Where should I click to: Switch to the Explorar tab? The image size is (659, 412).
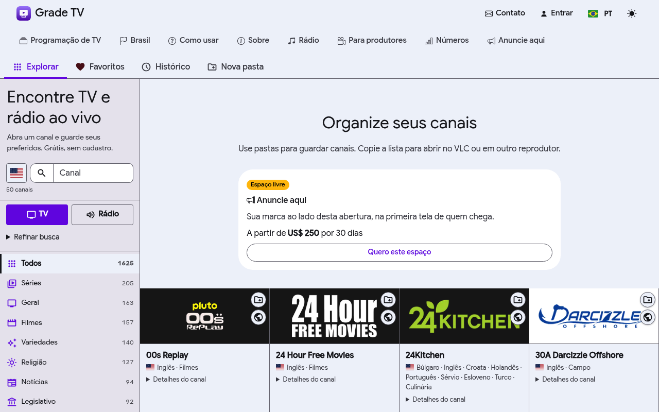click(36, 67)
